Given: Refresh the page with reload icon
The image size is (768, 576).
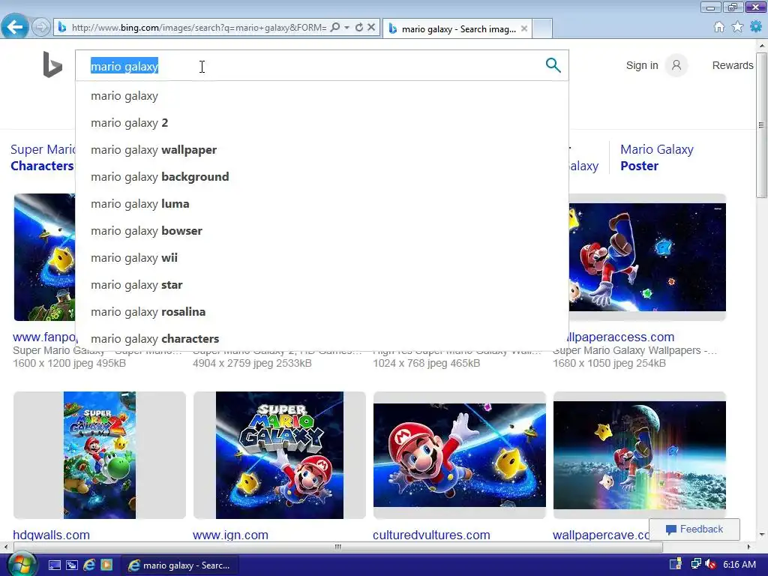Looking at the screenshot, I should pyautogui.click(x=359, y=28).
